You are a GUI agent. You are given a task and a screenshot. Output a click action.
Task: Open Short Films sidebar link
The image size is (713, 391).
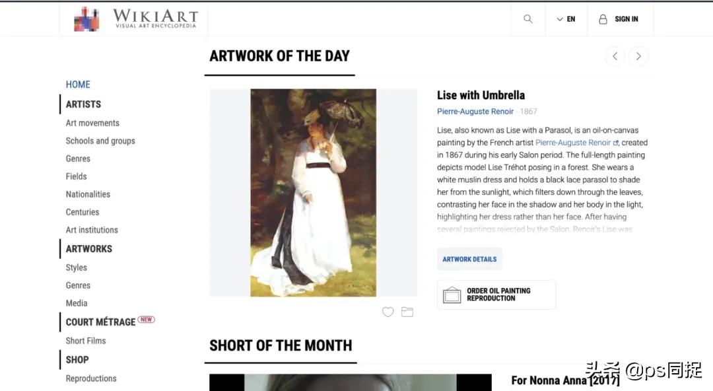click(86, 341)
